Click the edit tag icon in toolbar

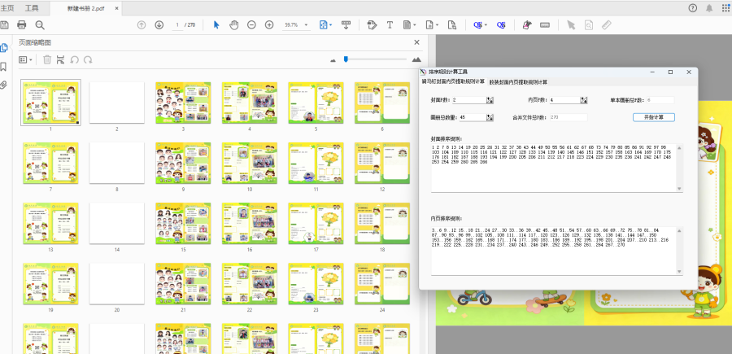pos(372,24)
